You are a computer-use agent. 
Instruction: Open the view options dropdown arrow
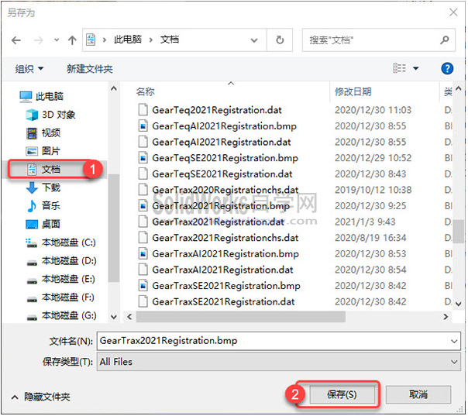click(416, 69)
